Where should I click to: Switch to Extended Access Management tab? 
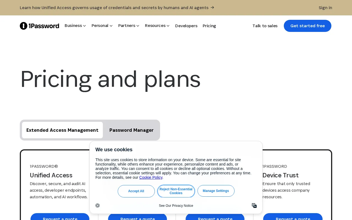click(x=62, y=130)
